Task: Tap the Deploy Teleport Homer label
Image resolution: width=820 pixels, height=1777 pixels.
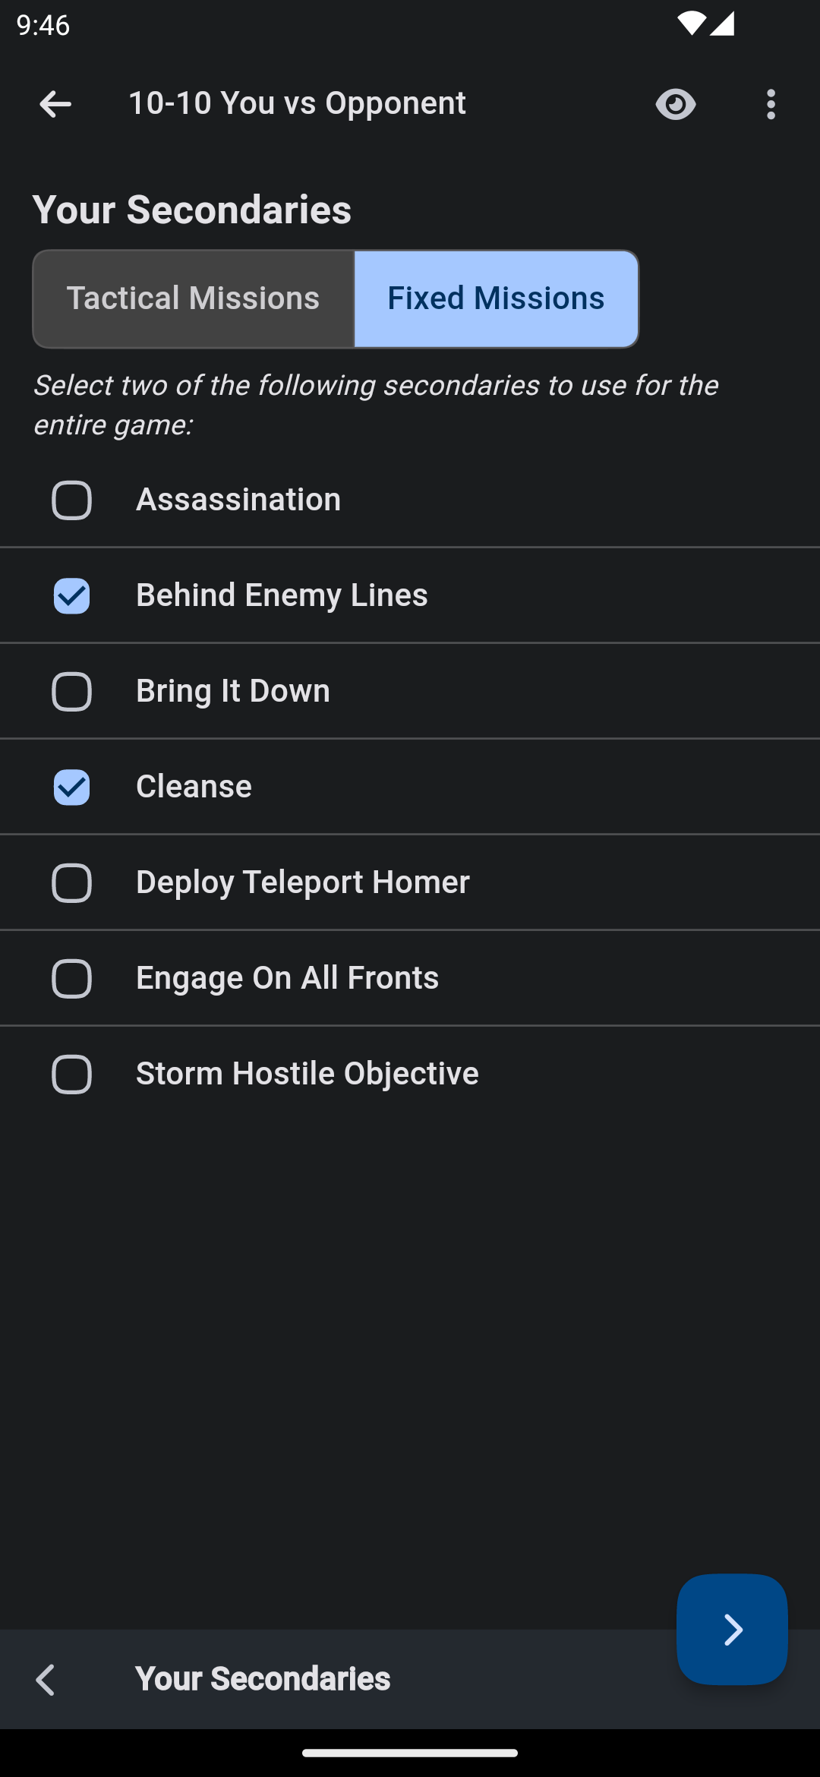Action: (x=302, y=882)
